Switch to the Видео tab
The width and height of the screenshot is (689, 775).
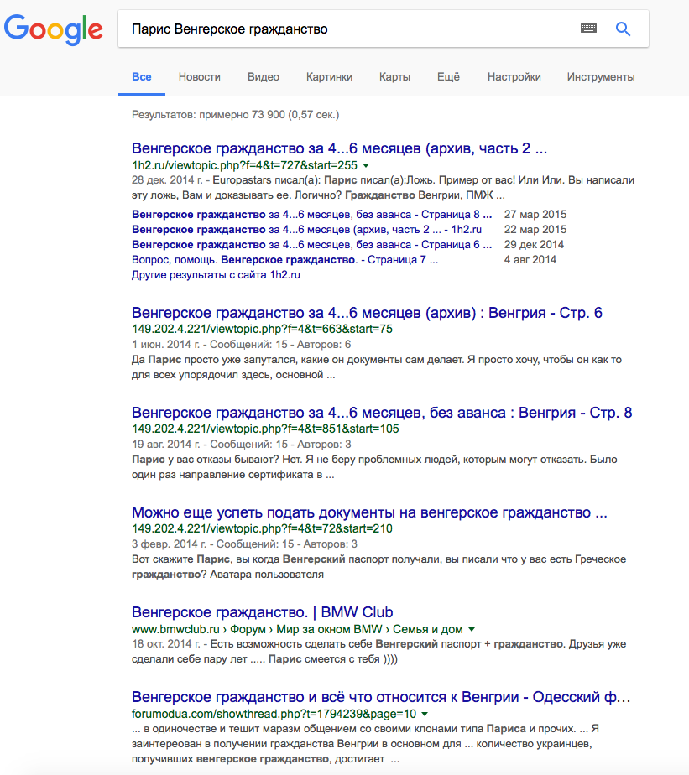[264, 77]
